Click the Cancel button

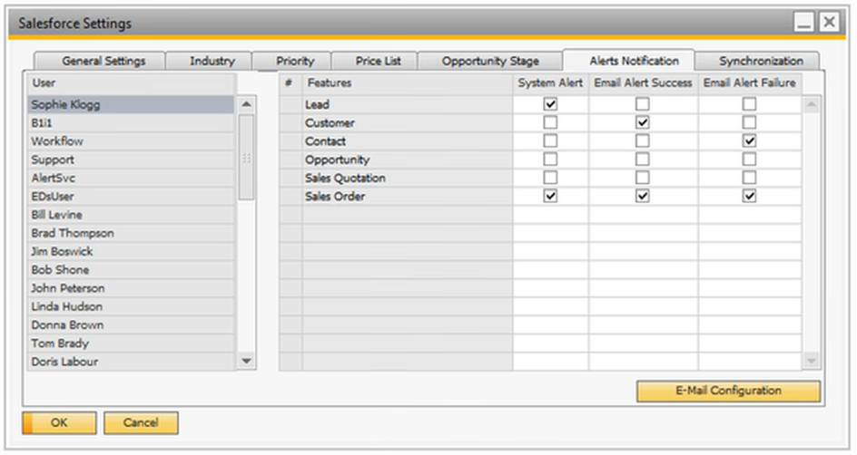141,422
